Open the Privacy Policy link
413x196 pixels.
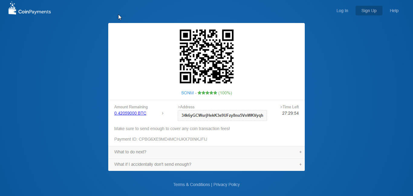[226, 185]
